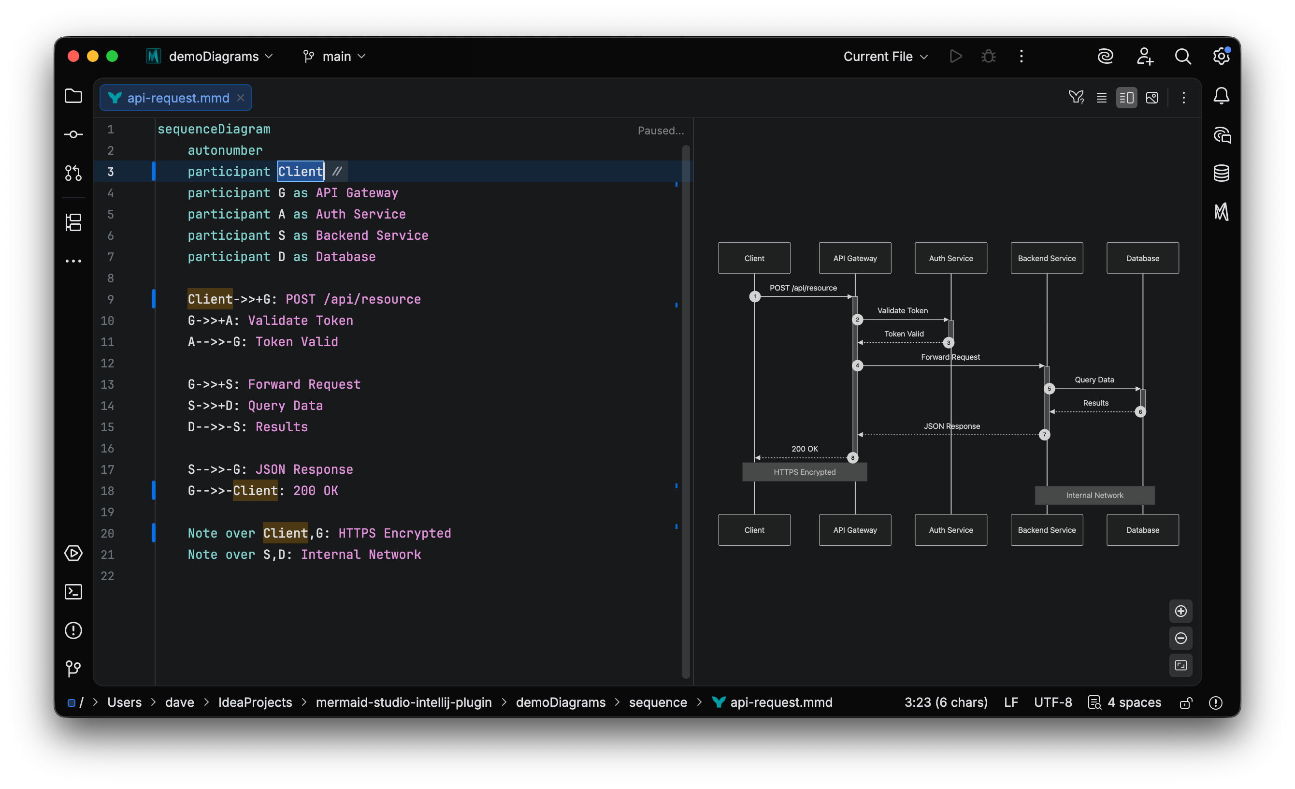The width and height of the screenshot is (1295, 789).
Task: Click api-request.mmd in breadcrumb
Action: [772, 703]
